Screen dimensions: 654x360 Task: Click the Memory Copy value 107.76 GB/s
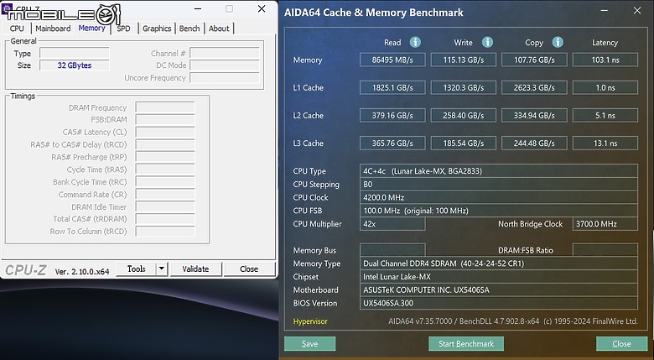pos(534,60)
